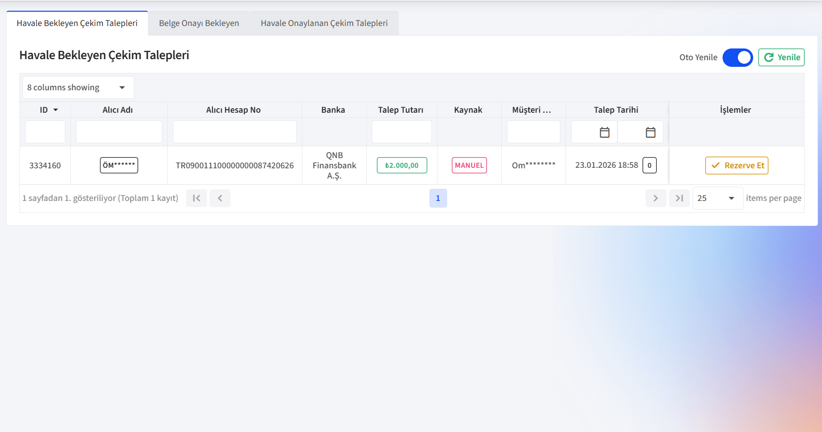The width and height of the screenshot is (822, 432).
Task: Open the Talep Tarihi end date calendar
Action: coord(651,132)
